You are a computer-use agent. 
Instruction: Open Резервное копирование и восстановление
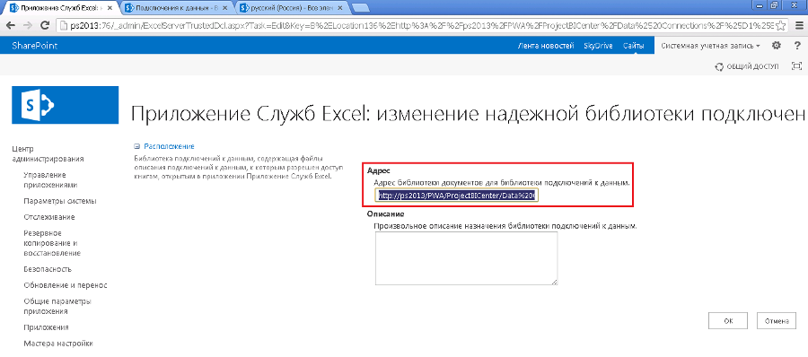52,243
